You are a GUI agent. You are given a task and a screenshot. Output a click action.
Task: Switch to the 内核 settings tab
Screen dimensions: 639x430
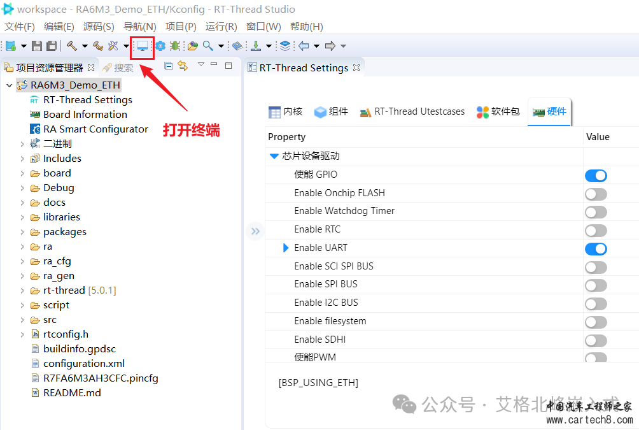(x=285, y=111)
